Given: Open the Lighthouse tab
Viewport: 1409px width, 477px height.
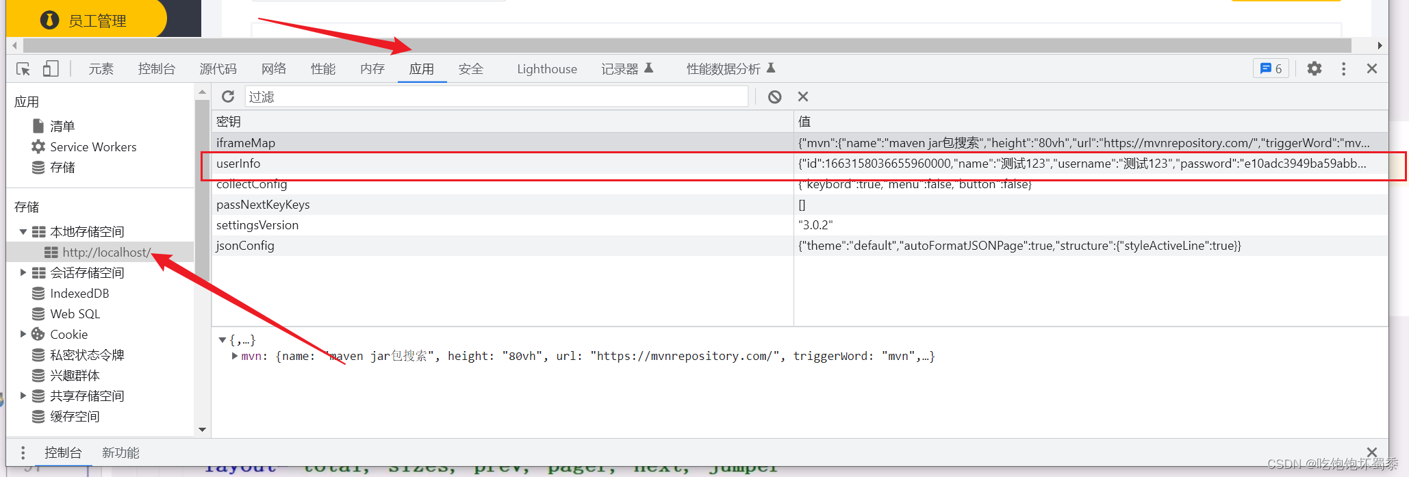Looking at the screenshot, I should [x=547, y=68].
